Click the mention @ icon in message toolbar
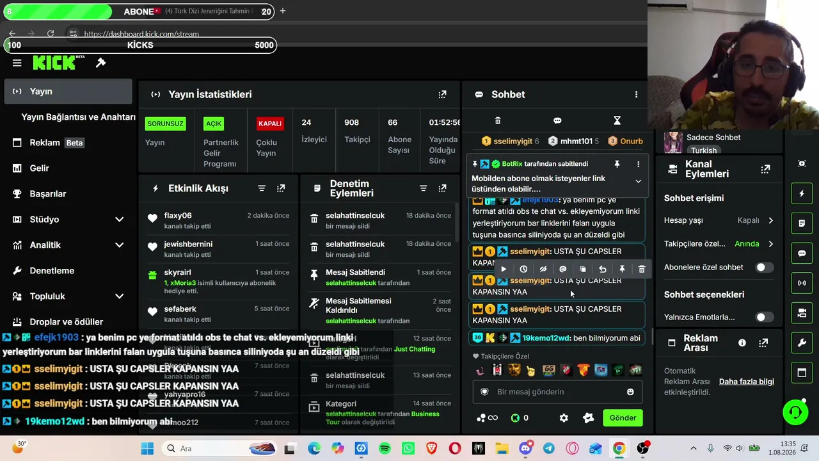Image resolution: width=819 pixels, height=461 pixels. tap(563, 270)
